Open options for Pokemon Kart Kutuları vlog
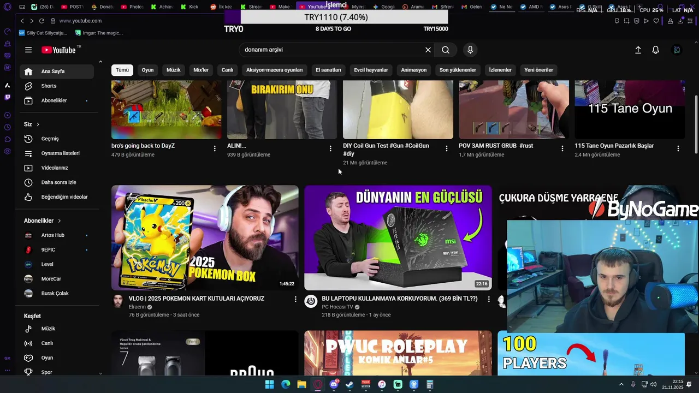 click(295, 299)
